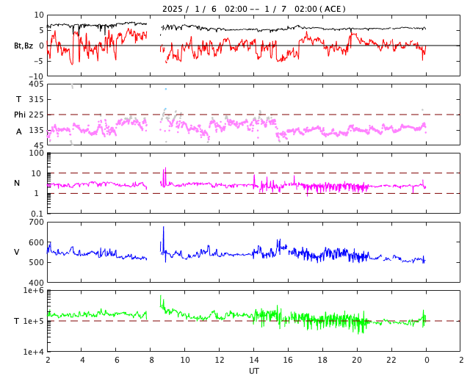Screen dimensions: 470x376
Task: Click the '100' tick of the N panel
Action: click(36, 153)
